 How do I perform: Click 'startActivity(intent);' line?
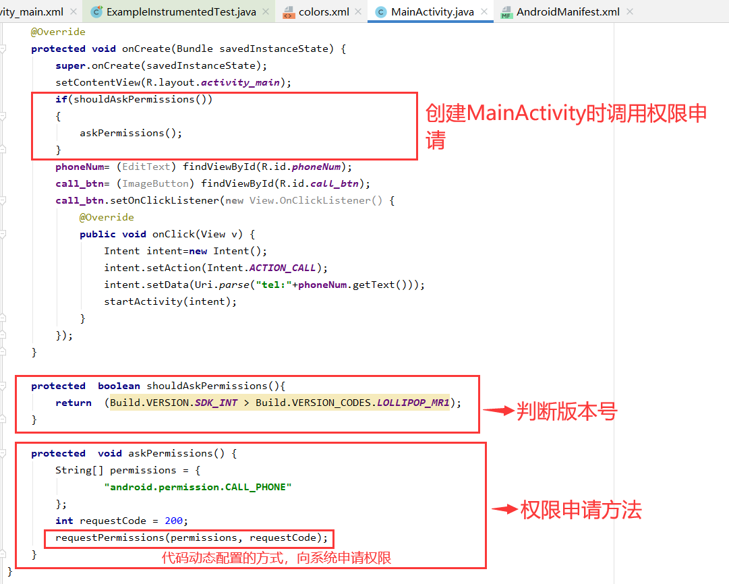[x=170, y=301]
